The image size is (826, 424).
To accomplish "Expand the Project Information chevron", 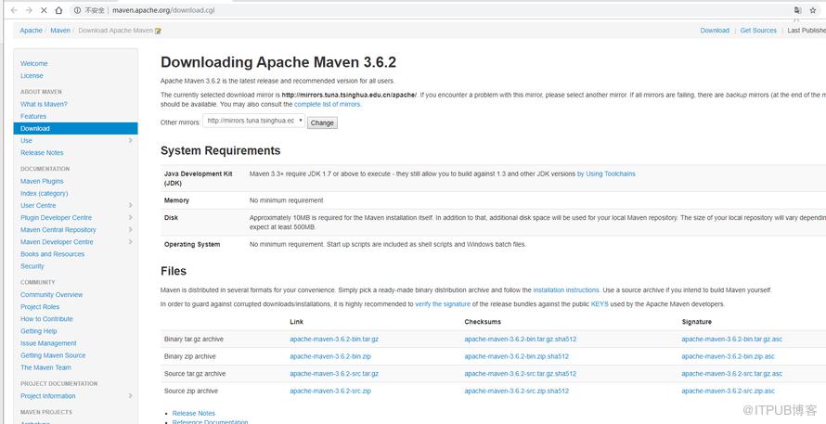I will [130, 396].
